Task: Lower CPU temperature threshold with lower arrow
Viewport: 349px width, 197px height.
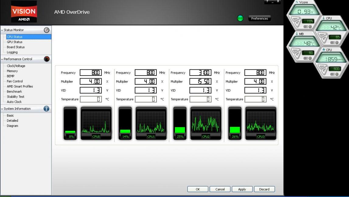Action: 324,39
